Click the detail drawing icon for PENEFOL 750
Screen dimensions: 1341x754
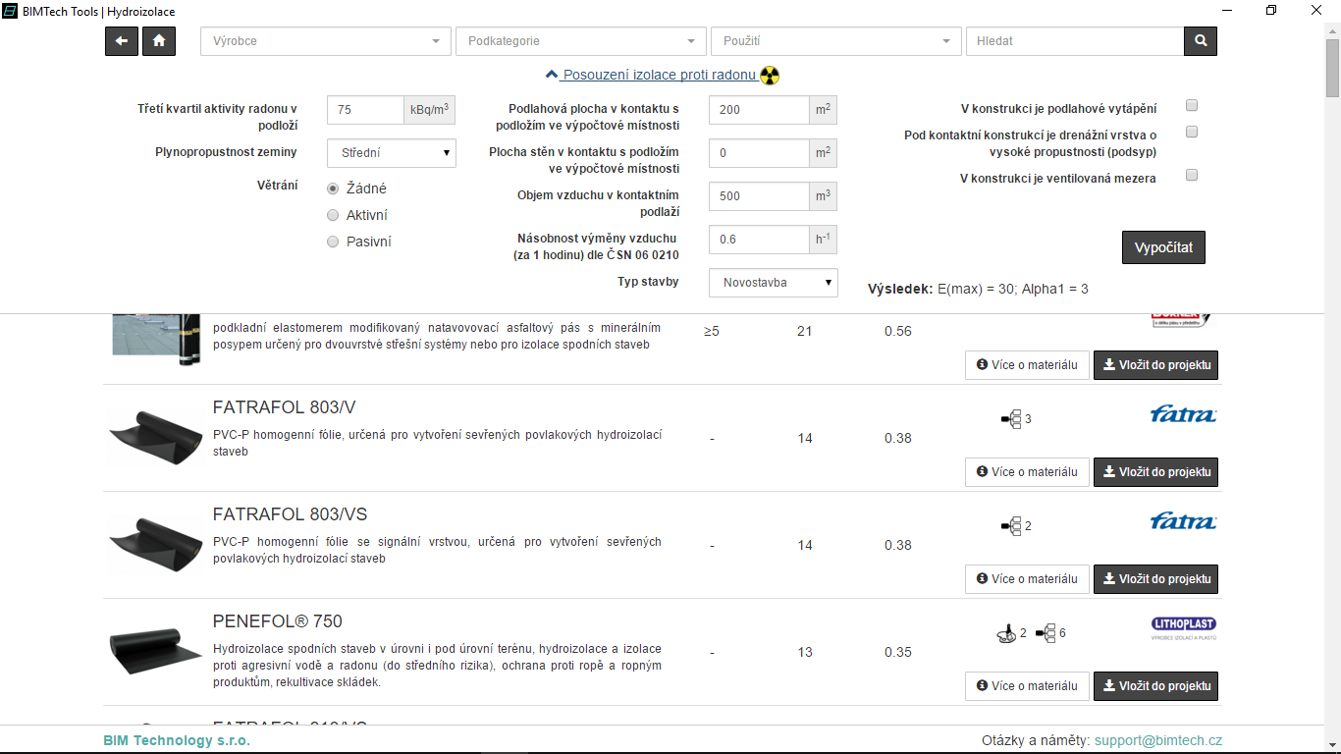coord(1004,633)
